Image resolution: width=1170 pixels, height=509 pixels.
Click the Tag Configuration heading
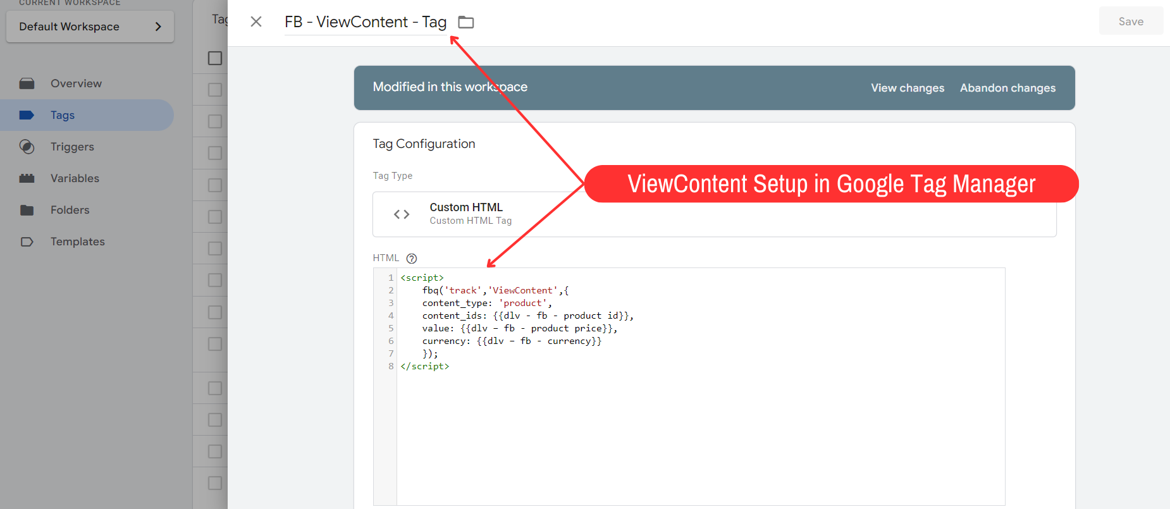click(424, 144)
